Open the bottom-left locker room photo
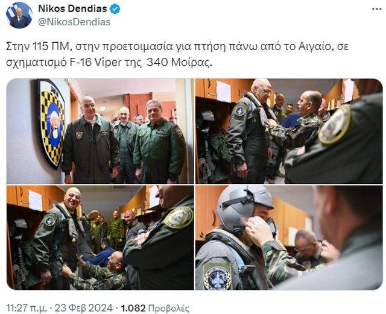This screenshot has height=314, width=386. coord(100,237)
